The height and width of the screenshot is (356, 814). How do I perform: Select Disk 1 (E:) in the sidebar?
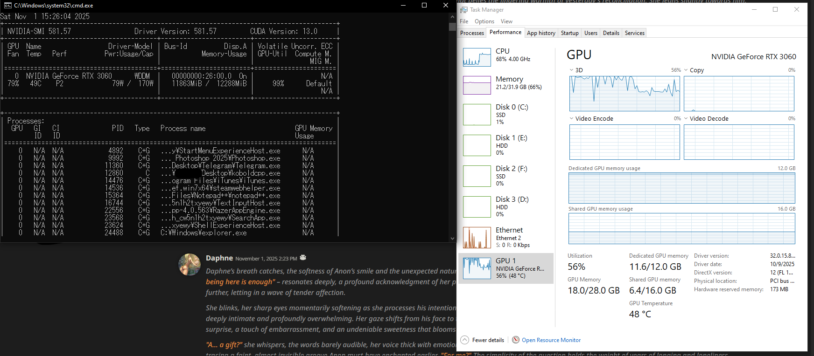click(506, 145)
